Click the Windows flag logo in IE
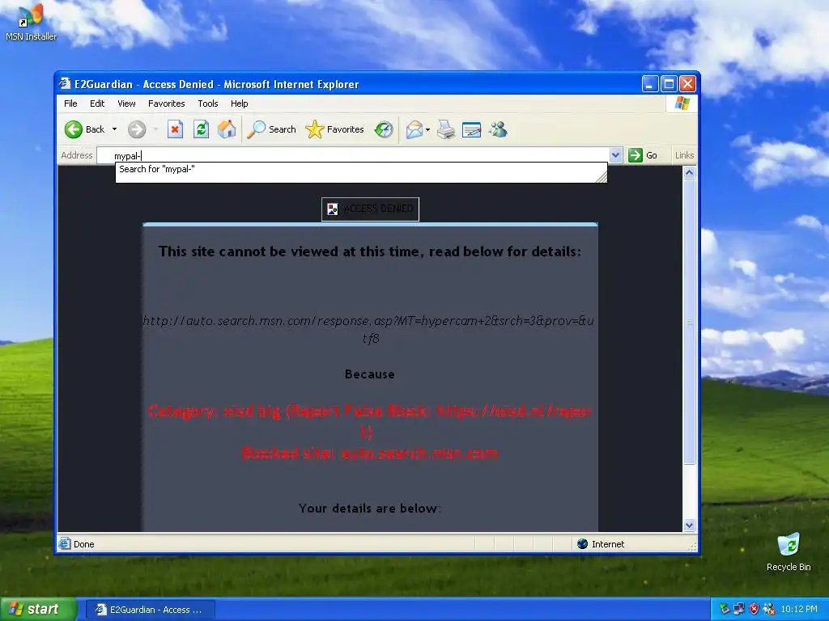Viewport: 829px width, 621px height. click(682, 103)
